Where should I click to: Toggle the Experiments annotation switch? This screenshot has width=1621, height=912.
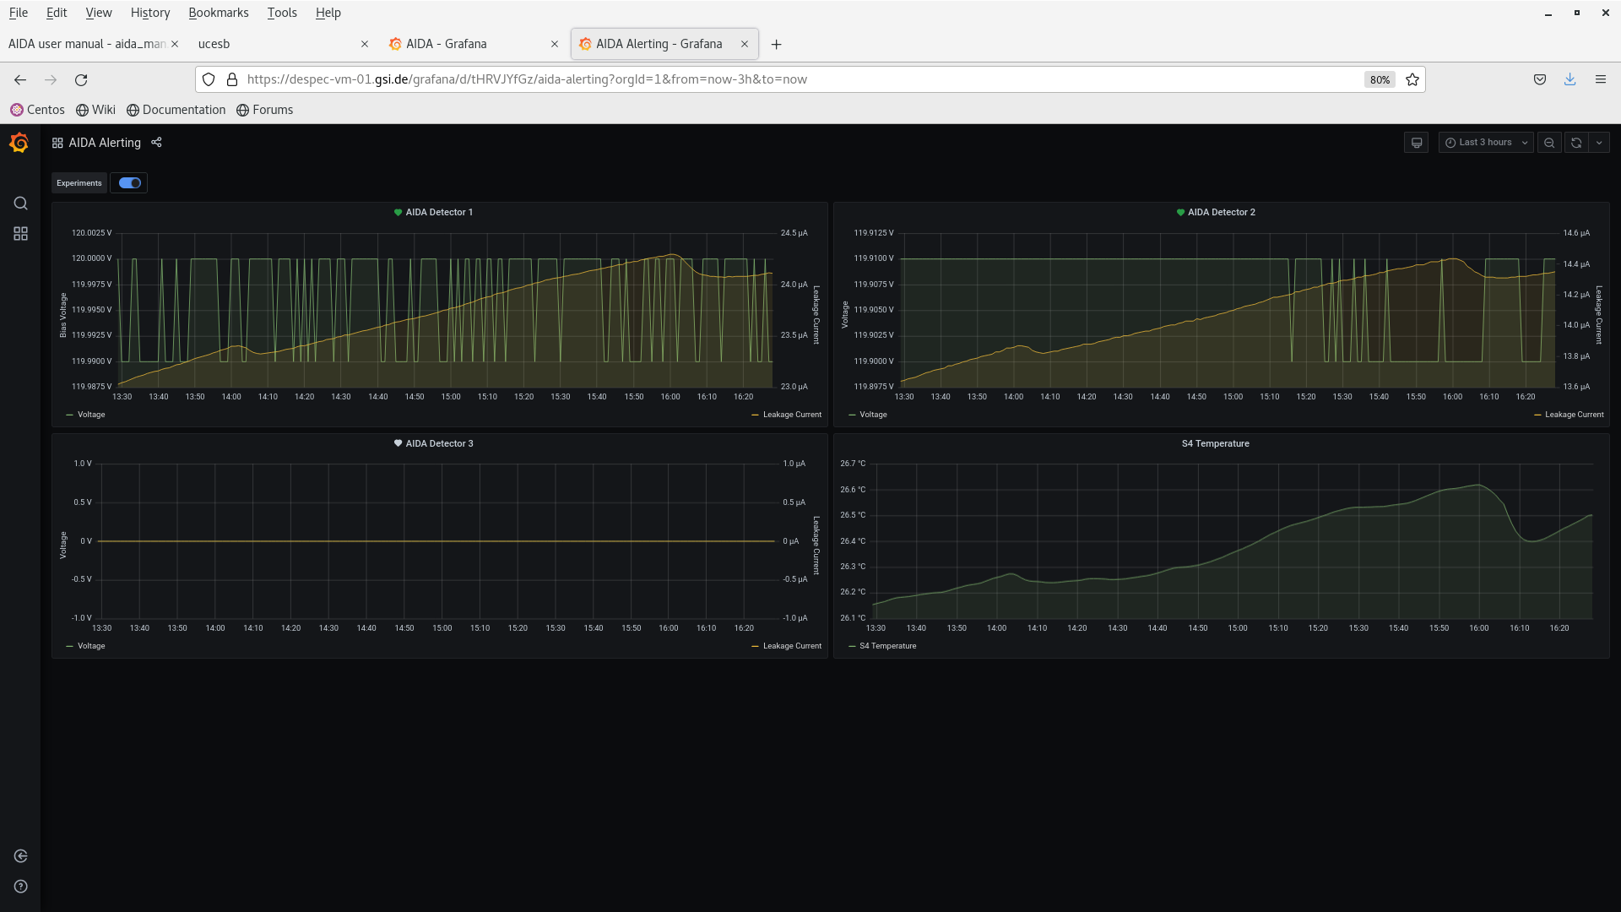pyautogui.click(x=130, y=183)
